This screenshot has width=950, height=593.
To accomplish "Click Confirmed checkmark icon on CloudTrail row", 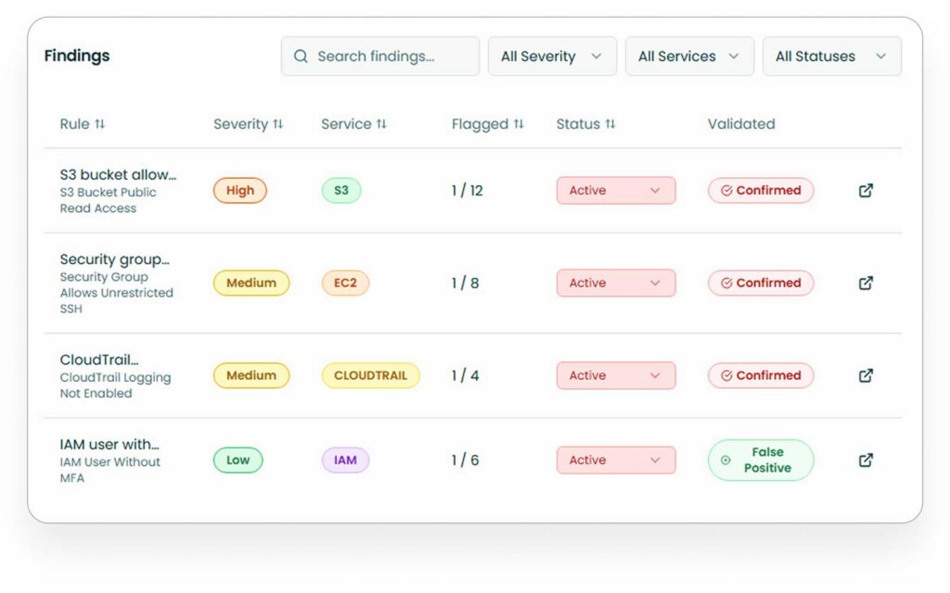I will pos(728,375).
